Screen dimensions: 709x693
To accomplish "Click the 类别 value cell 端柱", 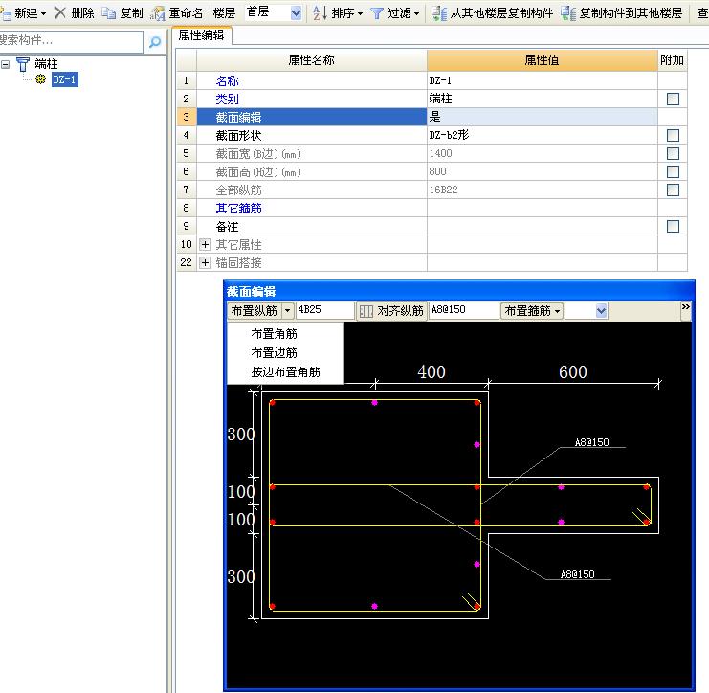I will 542,99.
